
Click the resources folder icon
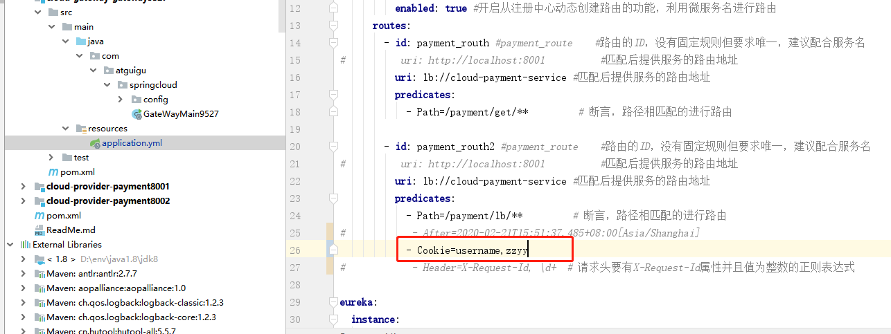pyautogui.click(x=81, y=129)
